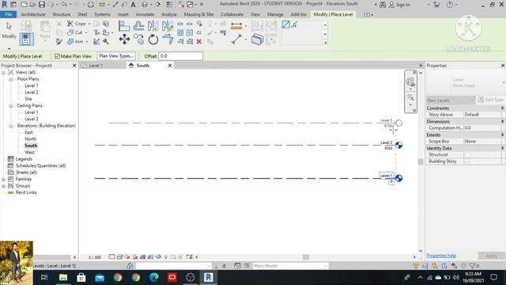
Task: Click the Plan View Types button
Action: 116,56
